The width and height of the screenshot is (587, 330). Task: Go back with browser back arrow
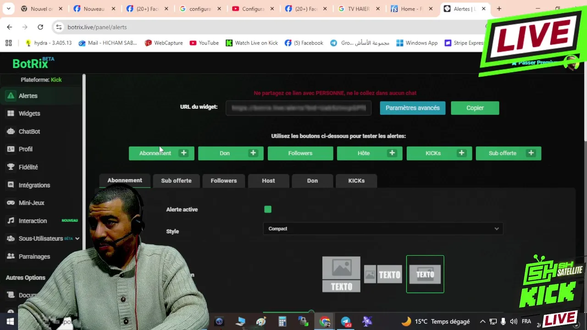[10, 27]
